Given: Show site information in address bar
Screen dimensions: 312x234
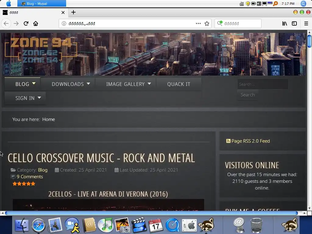Looking at the screenshot, I should pyautogui.click(x=64, y=23).
